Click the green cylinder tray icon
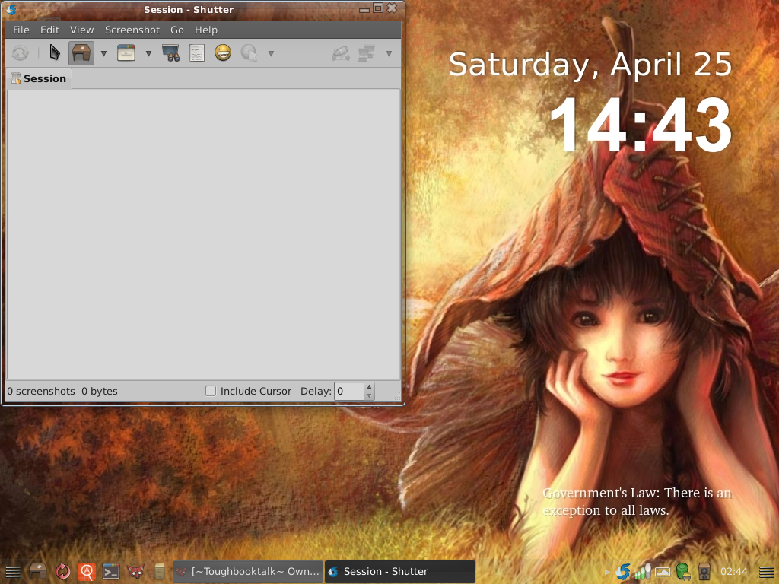The image size is (779, 584). [683, 572]
